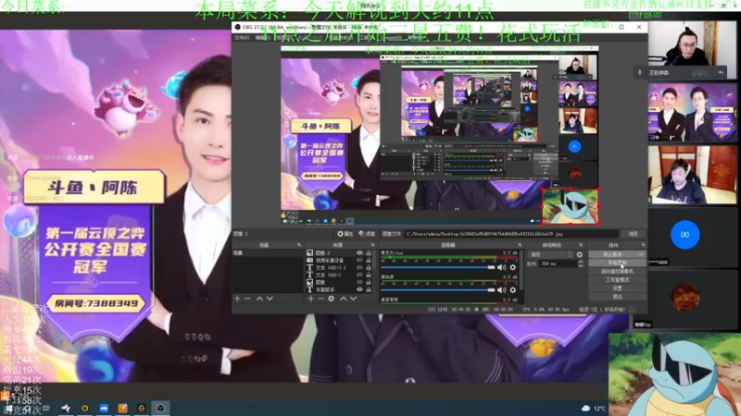Add a new scene with plus icon
Screen dimensions: 741x416
click(x=237, y=299)
